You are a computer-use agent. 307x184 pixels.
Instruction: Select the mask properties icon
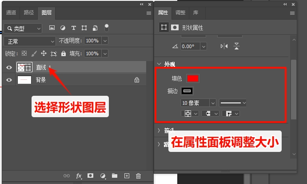[175, 27]
